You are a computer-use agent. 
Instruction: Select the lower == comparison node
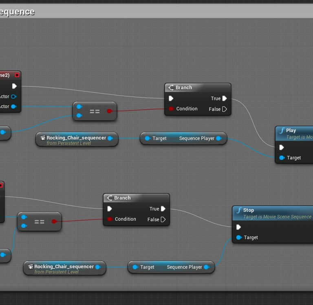(x=39, y=222)
